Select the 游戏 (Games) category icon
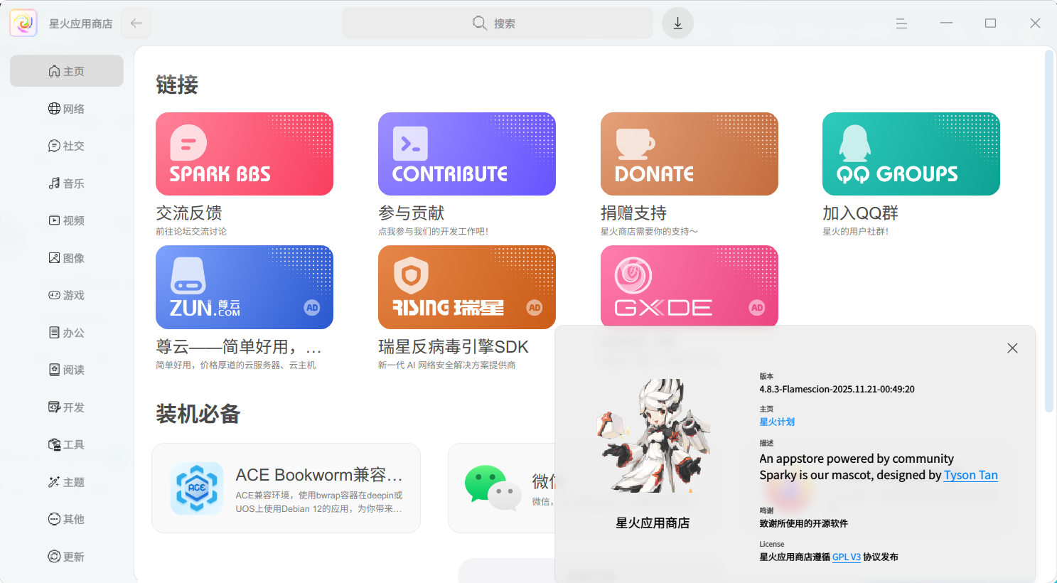 coord(66,295)
